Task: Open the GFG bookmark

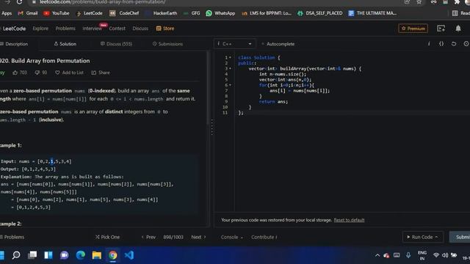Action: point(192,13)
